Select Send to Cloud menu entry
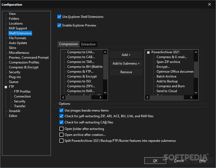 pyautogui.click(x=167, y=91)
